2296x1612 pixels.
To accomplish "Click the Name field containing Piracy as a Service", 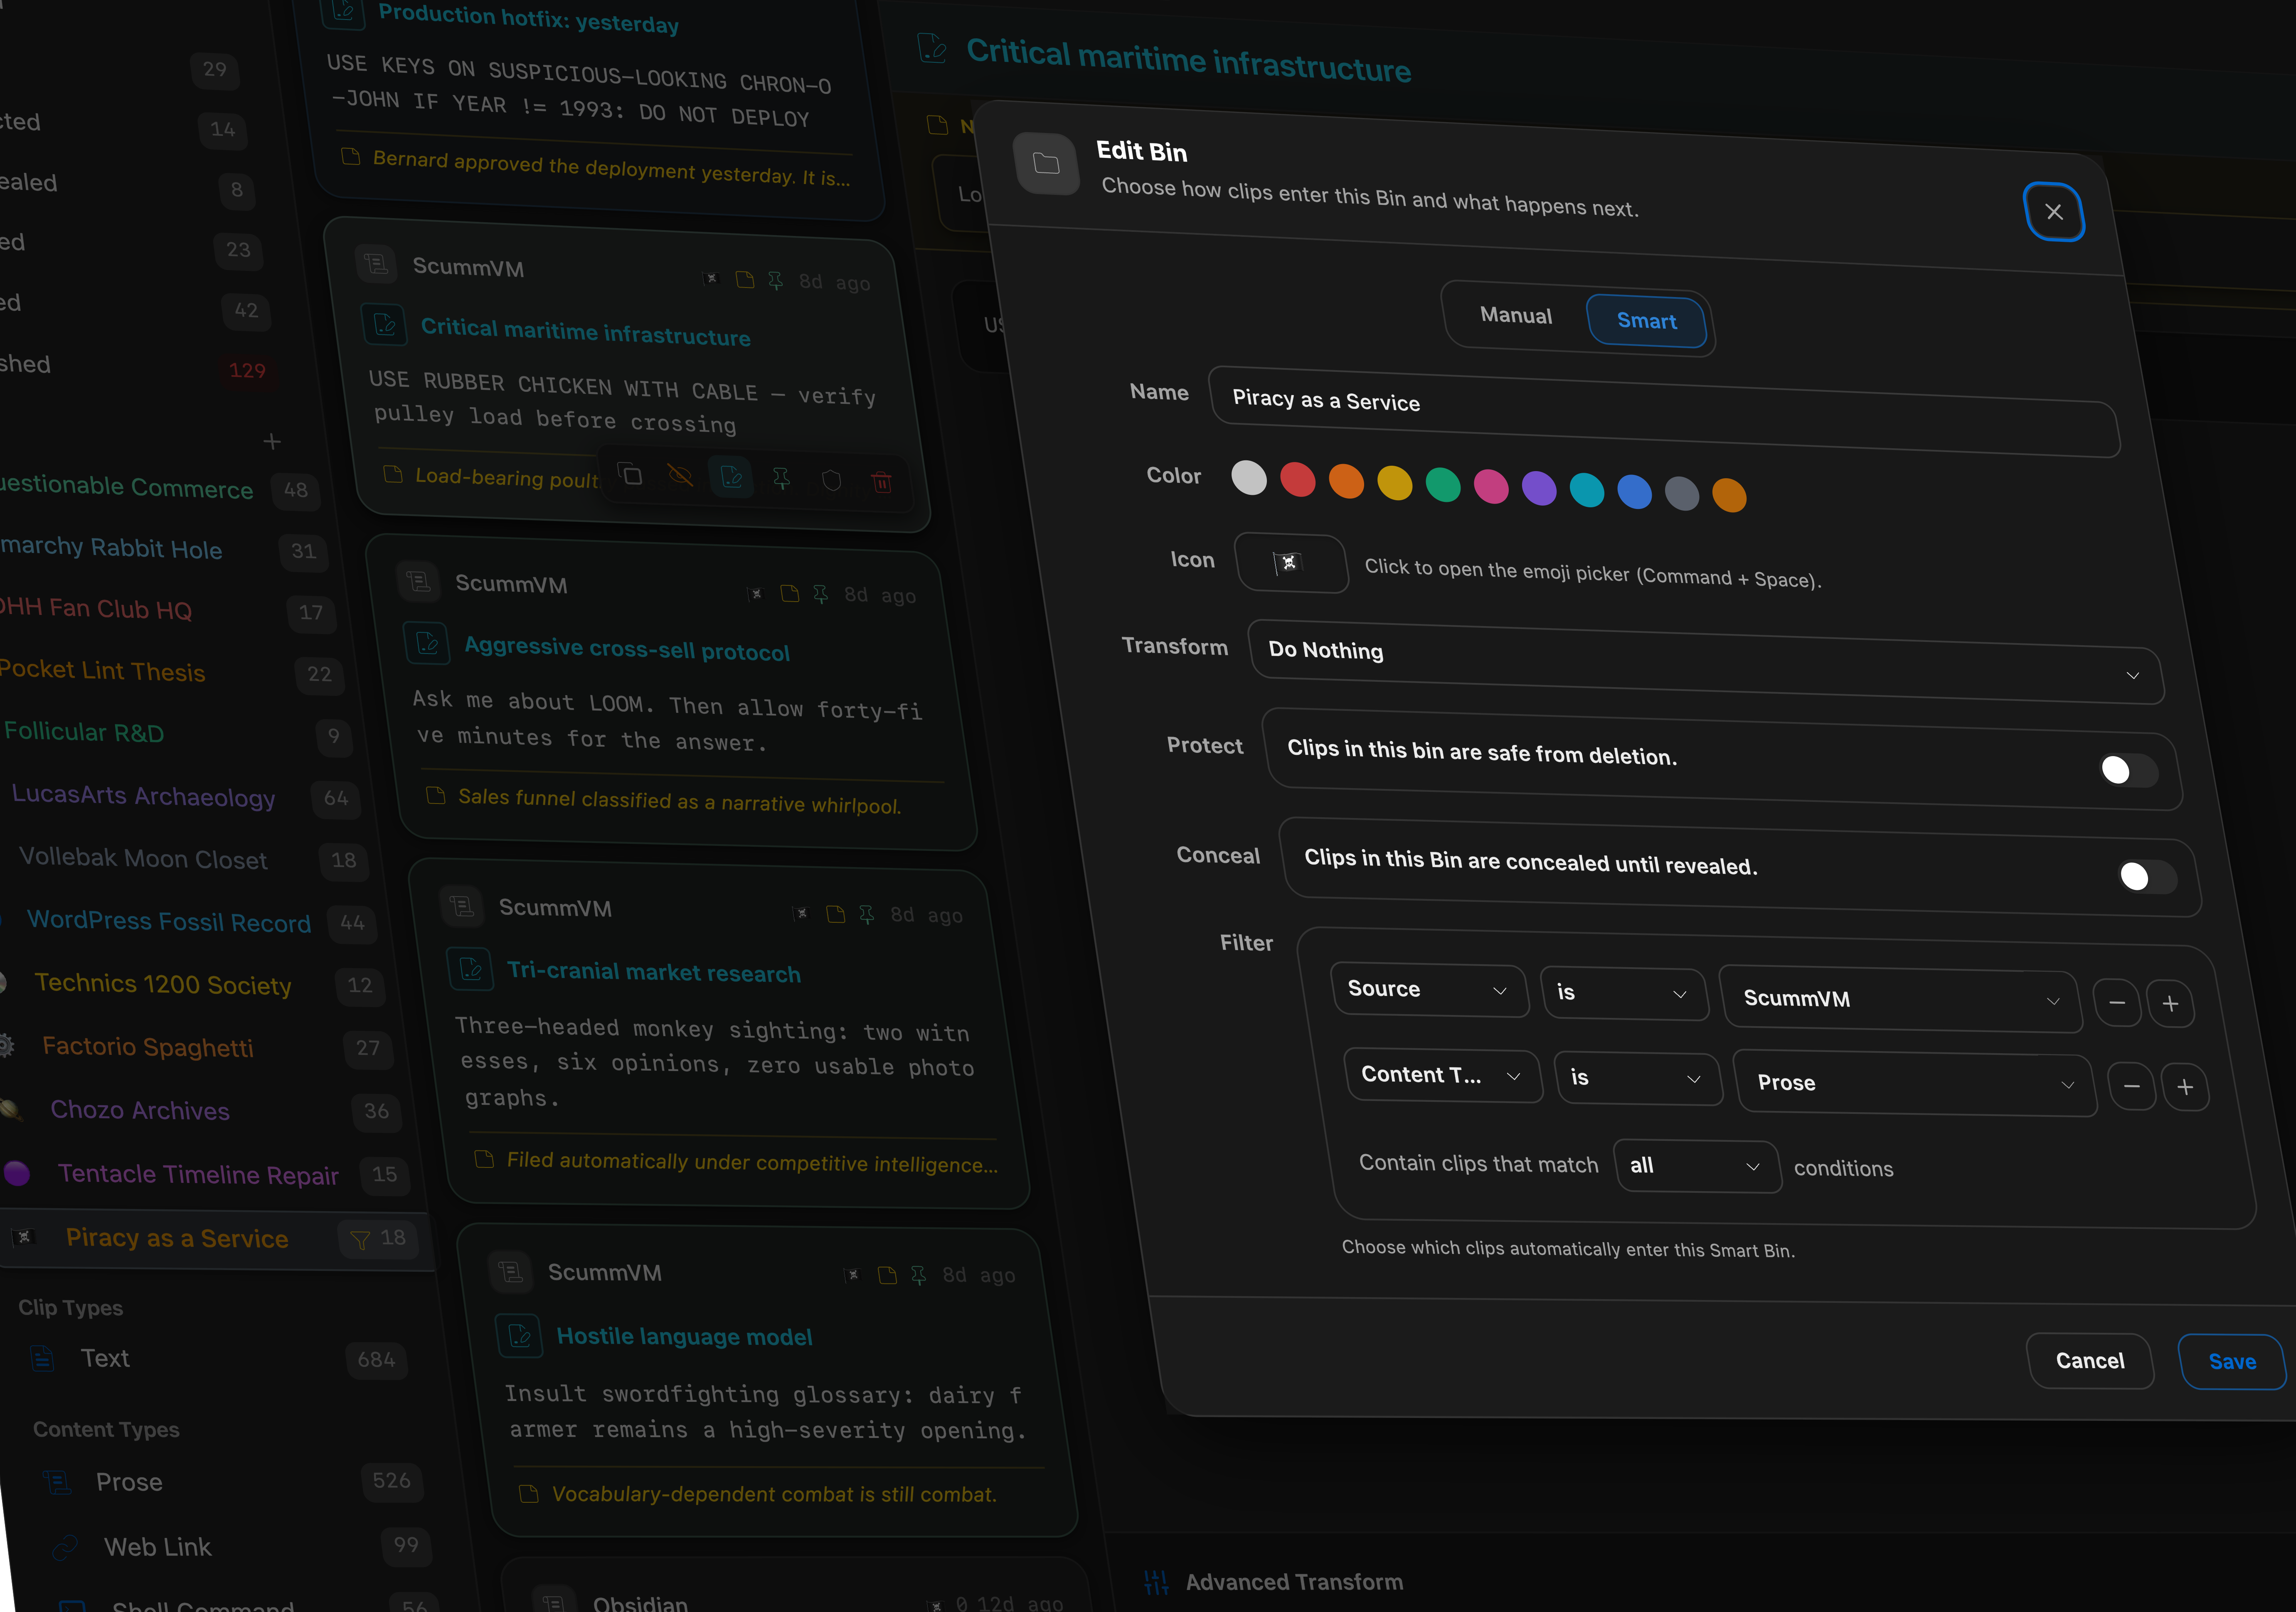I will point(1664,413).
